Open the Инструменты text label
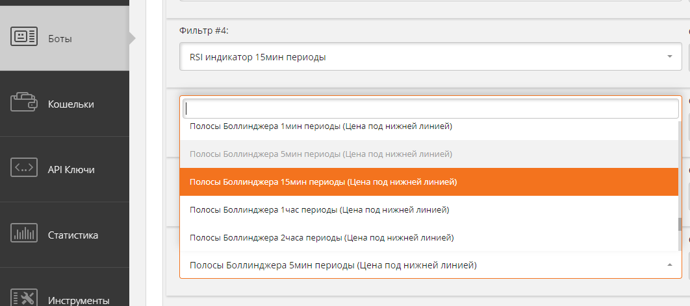 pyautogui.click(x=79, y=300)
